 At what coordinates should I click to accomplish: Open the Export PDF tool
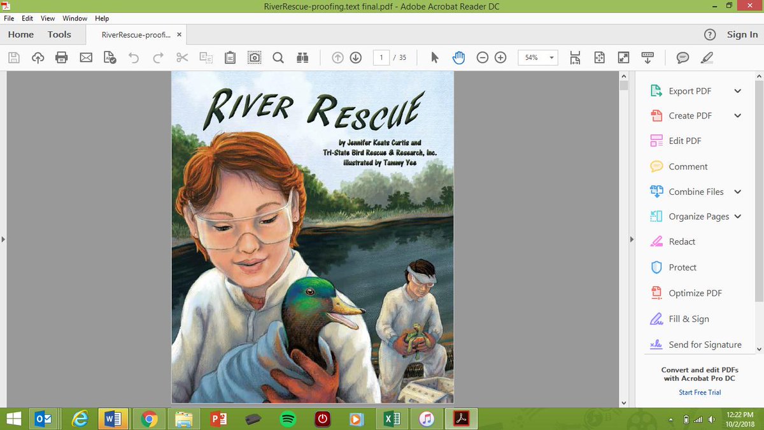click(690, 91)
